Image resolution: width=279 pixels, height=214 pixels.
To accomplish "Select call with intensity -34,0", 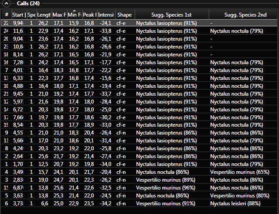I will tap(105, 164).
